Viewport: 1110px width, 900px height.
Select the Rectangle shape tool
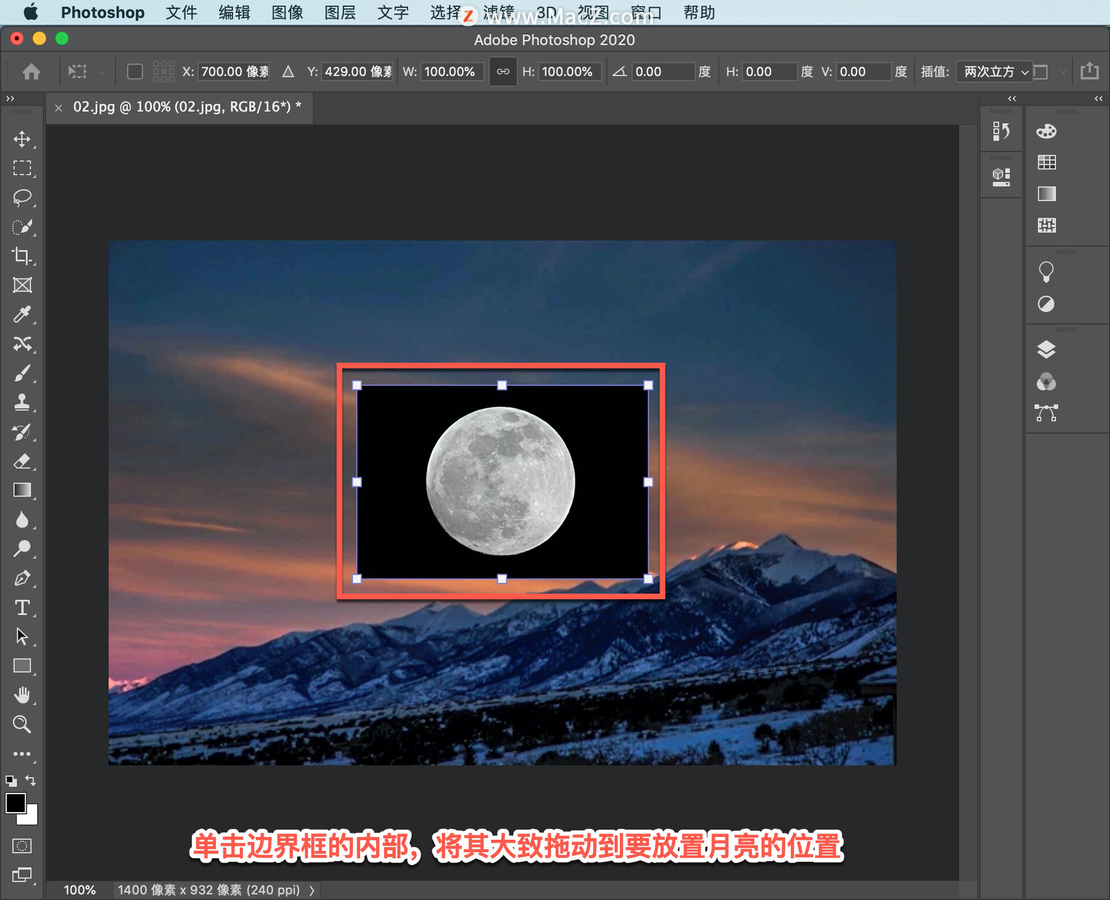point(22,666)
